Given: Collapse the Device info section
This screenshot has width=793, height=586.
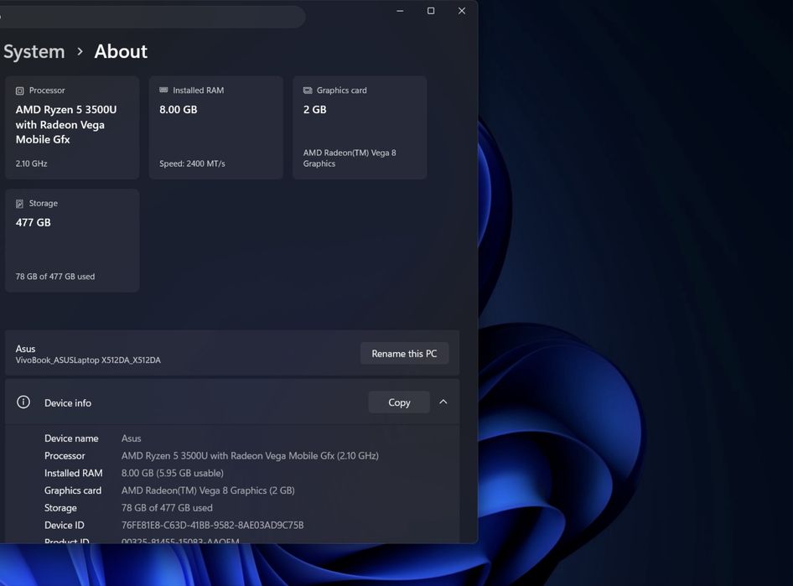Looking at the screenshot, I should (443, 402).
